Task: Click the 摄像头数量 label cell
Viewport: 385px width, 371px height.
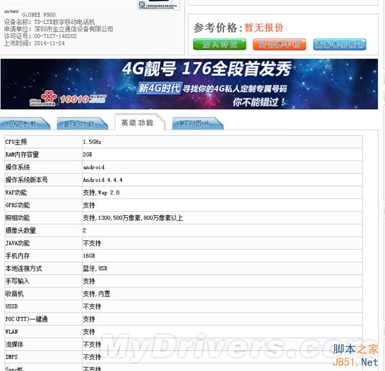Action: pos(44,230)
